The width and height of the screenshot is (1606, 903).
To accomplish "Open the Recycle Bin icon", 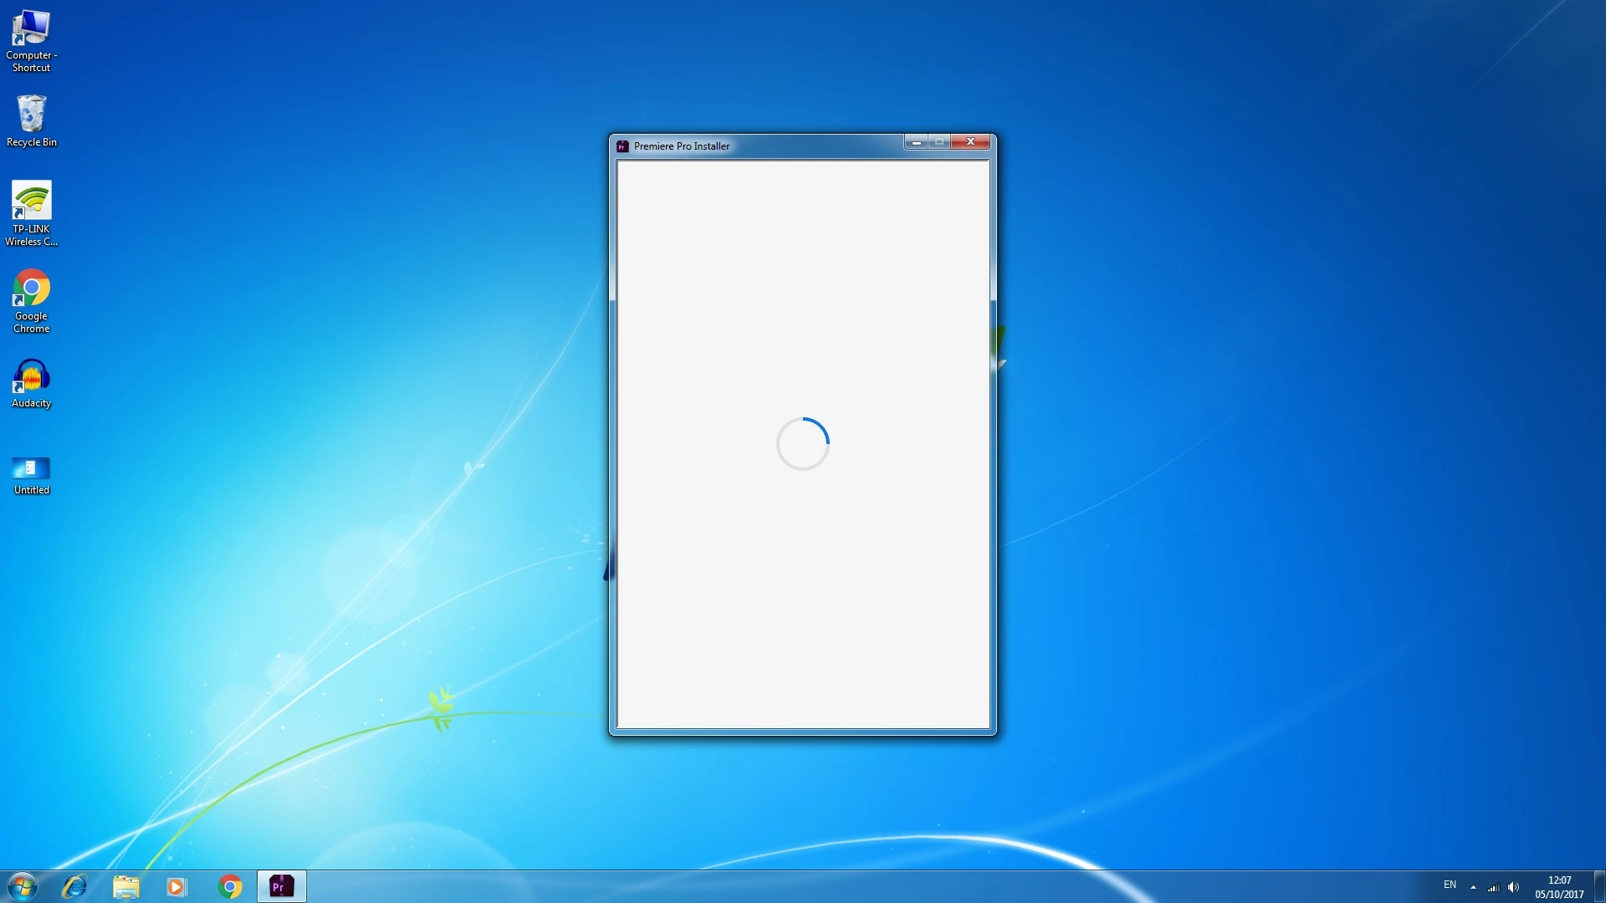I will (31, 115).
